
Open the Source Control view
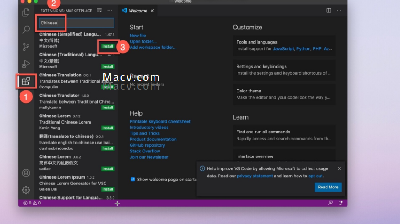pyautogui.click(x=26, y=47)
